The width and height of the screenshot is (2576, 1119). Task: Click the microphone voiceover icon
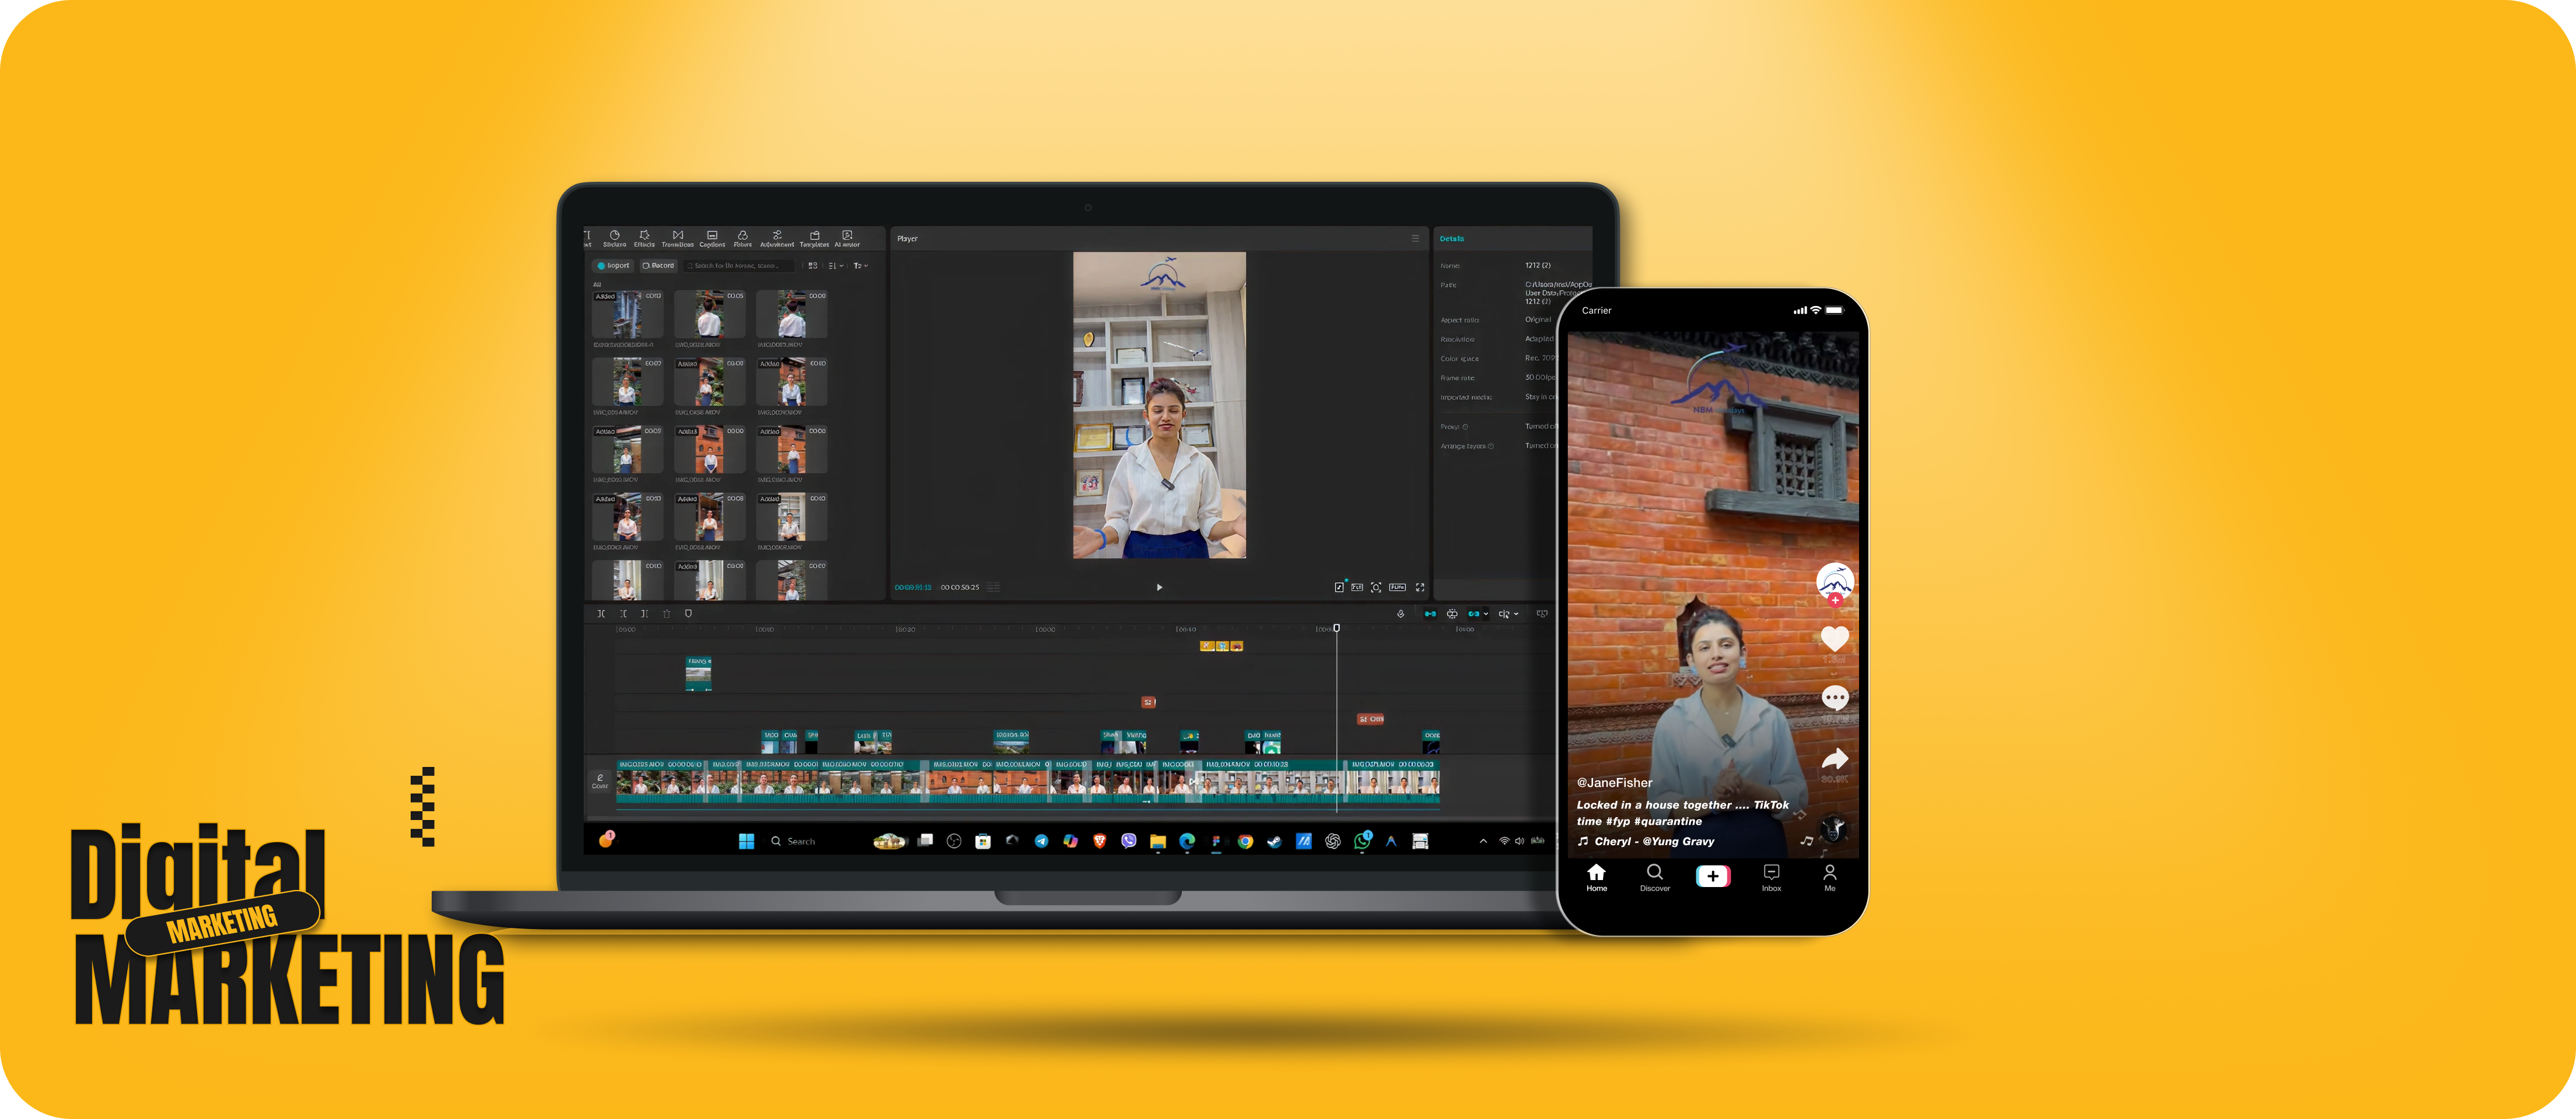pyautogui.click(x=1401, y=614)
